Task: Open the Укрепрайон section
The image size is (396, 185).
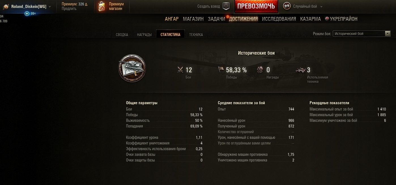Action: 341,19
